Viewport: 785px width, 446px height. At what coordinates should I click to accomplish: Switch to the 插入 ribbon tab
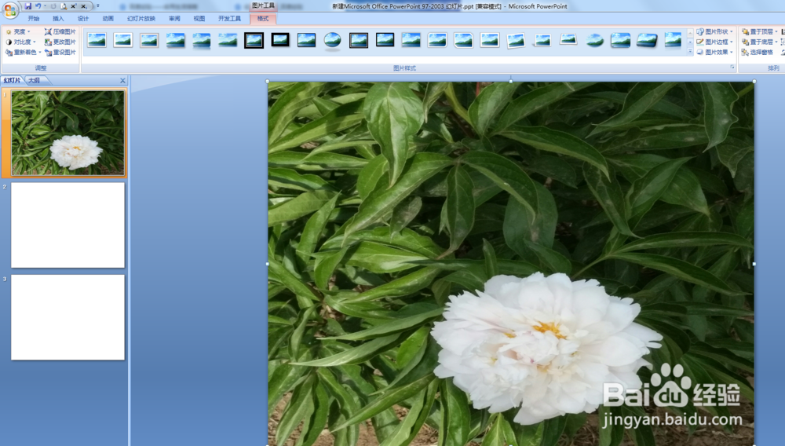click(x=58, y=19)
